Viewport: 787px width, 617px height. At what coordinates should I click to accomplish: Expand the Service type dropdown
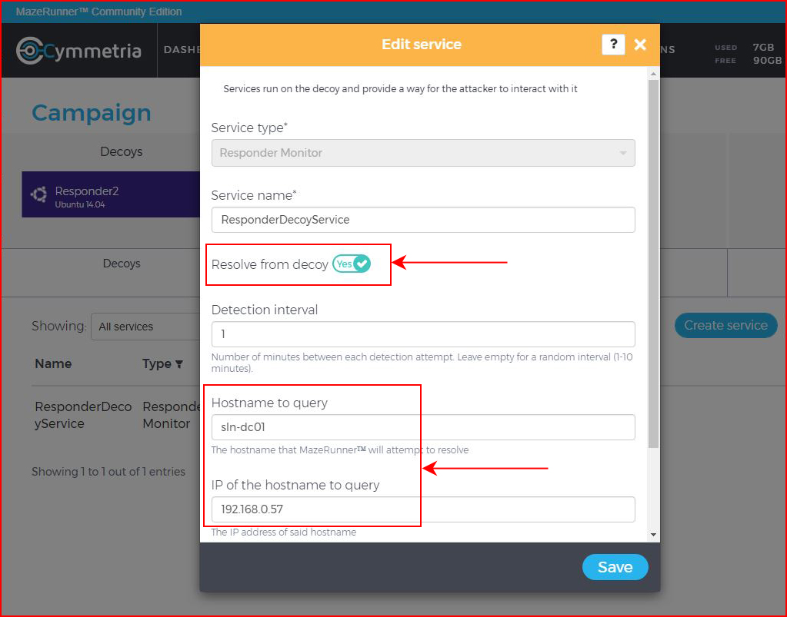tap(423, 153)
